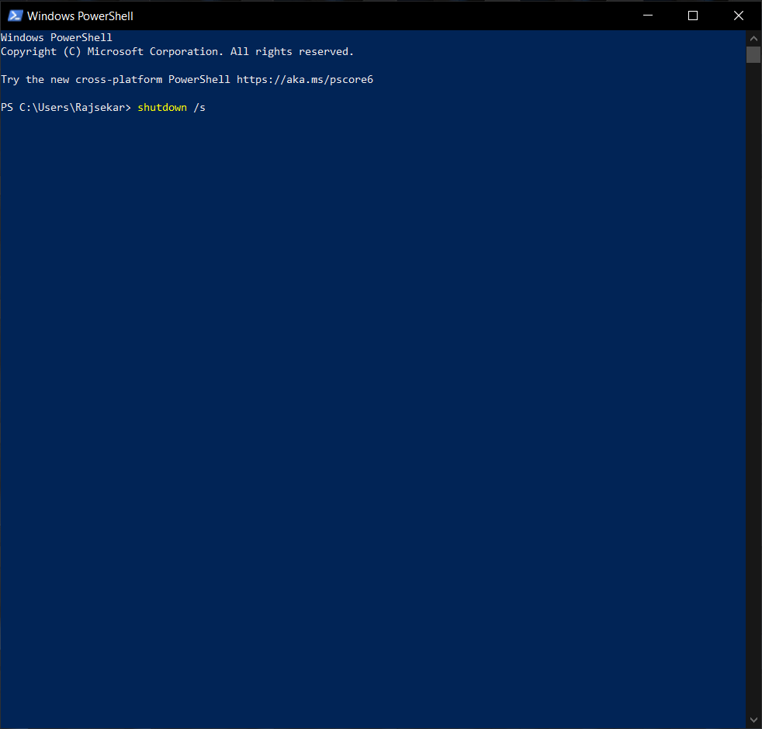Image resolution: width=762 pixels, height=729 pixels.
Task: Maximize the Windows PowerShell window
Action: coord(693,16)
